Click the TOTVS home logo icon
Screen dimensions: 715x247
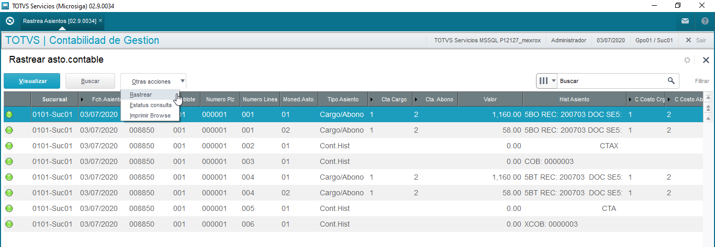(x=9, y=21)
